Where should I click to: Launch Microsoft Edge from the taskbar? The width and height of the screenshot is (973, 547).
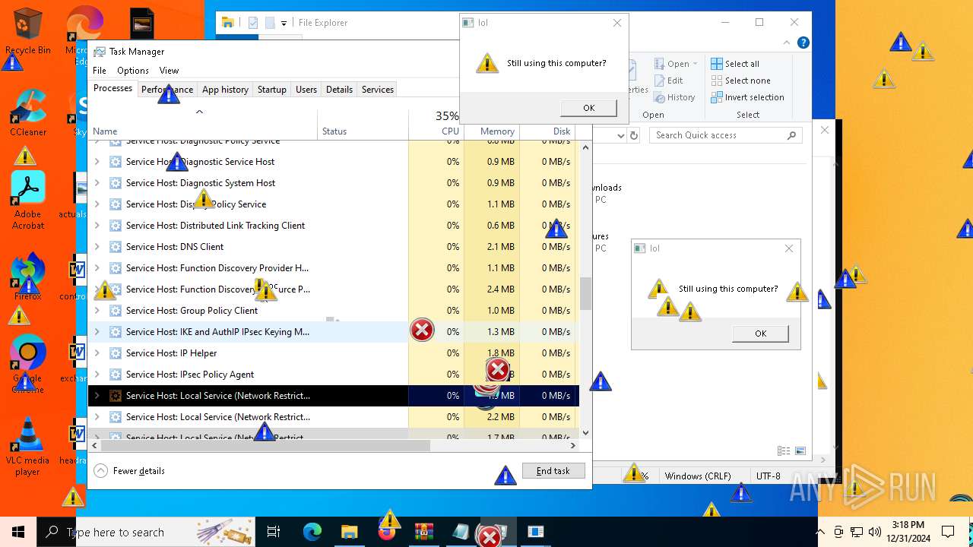coord(312,532)
